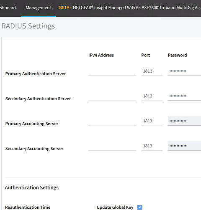Click the Primary Accounting Server IPv4 Address field

(112, 121)
